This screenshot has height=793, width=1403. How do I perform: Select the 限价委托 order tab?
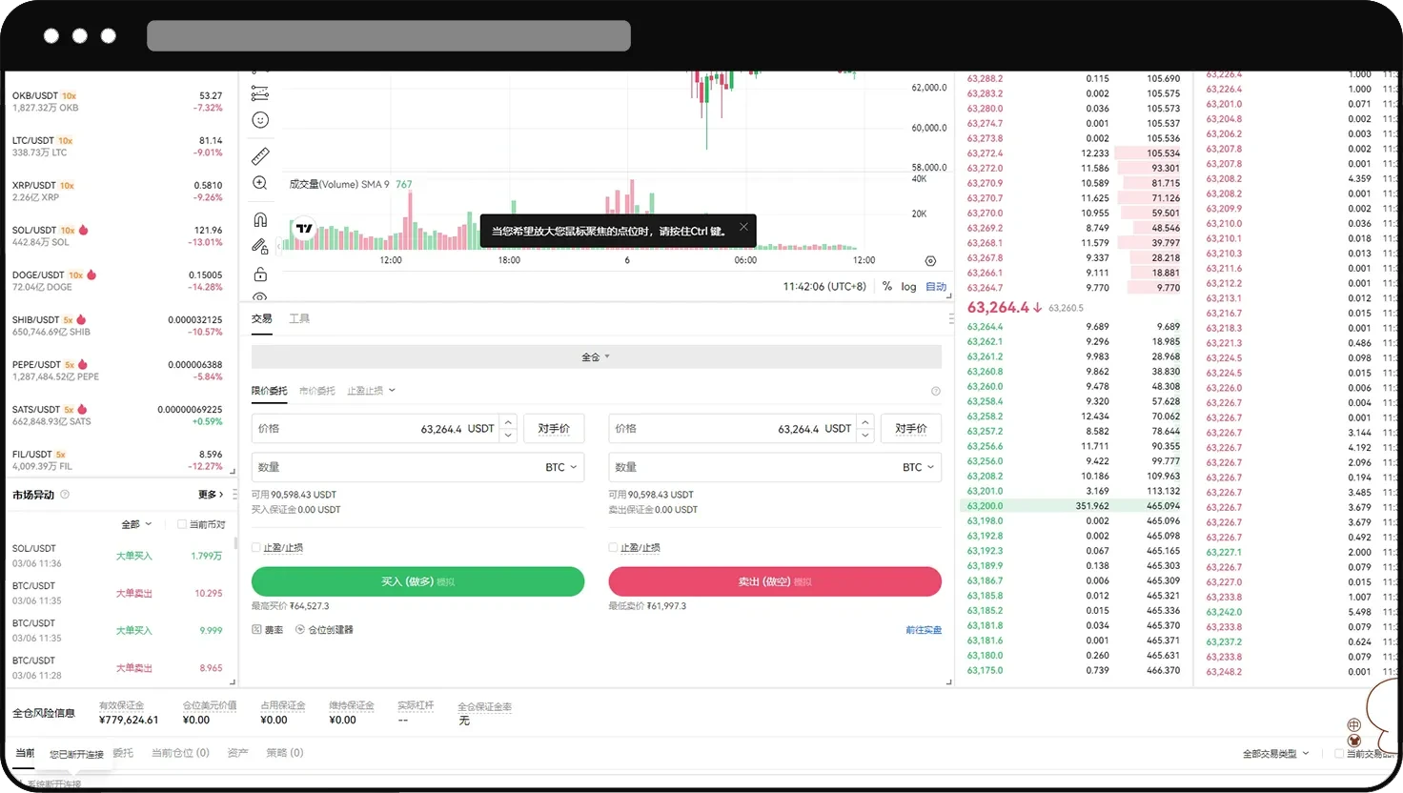point(269,391)
